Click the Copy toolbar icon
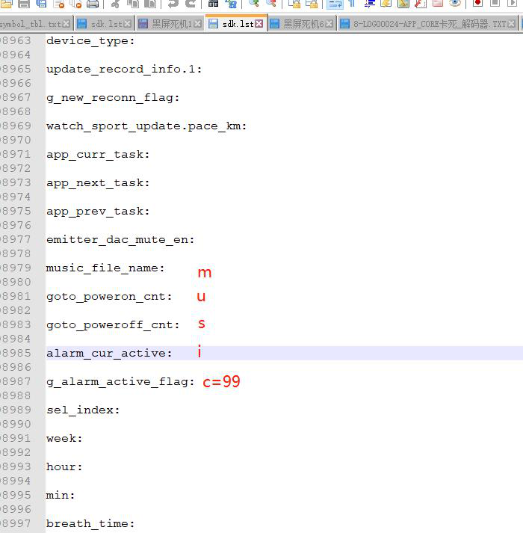Screen dimensions: 523x533 (133, 4)
